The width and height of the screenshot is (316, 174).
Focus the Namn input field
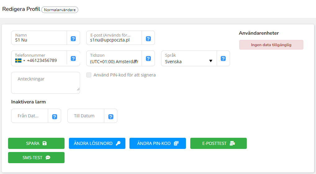(x=39, y=40)
